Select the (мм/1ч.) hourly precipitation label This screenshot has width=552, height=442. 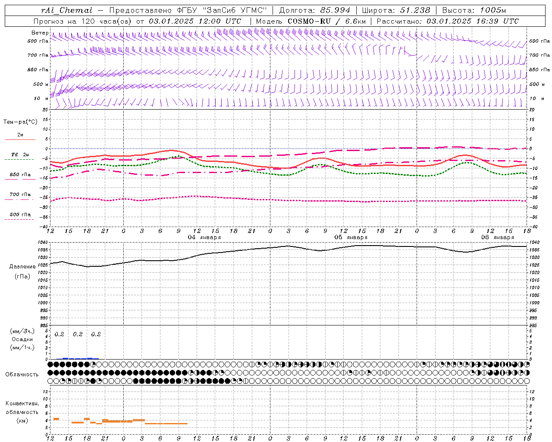pos(22,347)
